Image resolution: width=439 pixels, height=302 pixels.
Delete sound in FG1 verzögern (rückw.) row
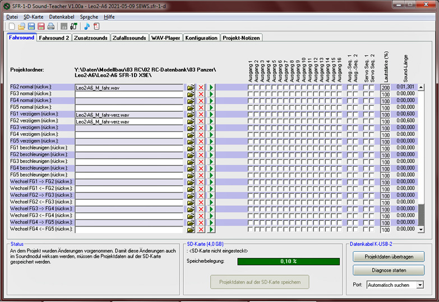[x=201, y=115]
